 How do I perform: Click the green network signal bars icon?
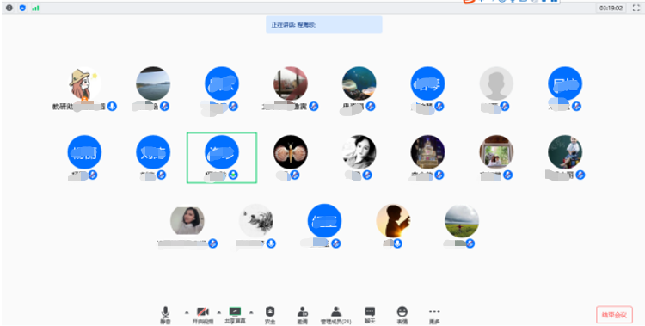point(35,8)
